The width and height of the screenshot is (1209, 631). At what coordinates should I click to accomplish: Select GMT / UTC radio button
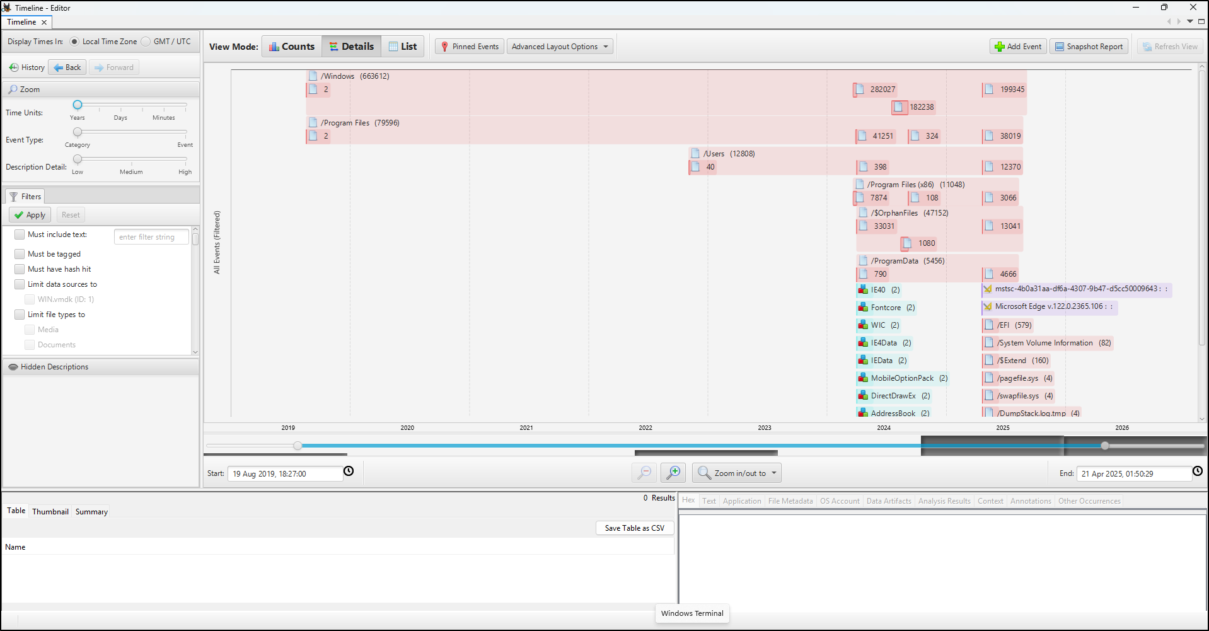[x=146, y=42]
